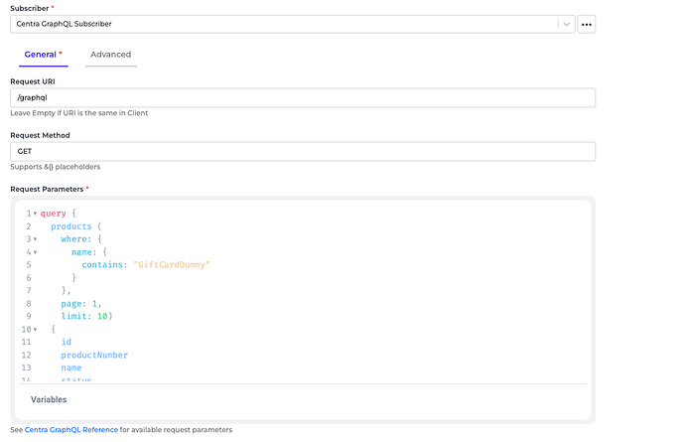The height and width of the screenshot is (442, 685).
Task: Click the contains keyword on line 5
Action: pyautogui.click(x=102, y=265)
